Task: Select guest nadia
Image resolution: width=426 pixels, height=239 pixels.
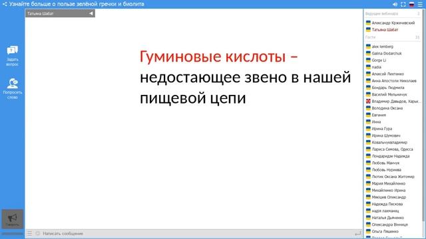Action: click(376, 67)
